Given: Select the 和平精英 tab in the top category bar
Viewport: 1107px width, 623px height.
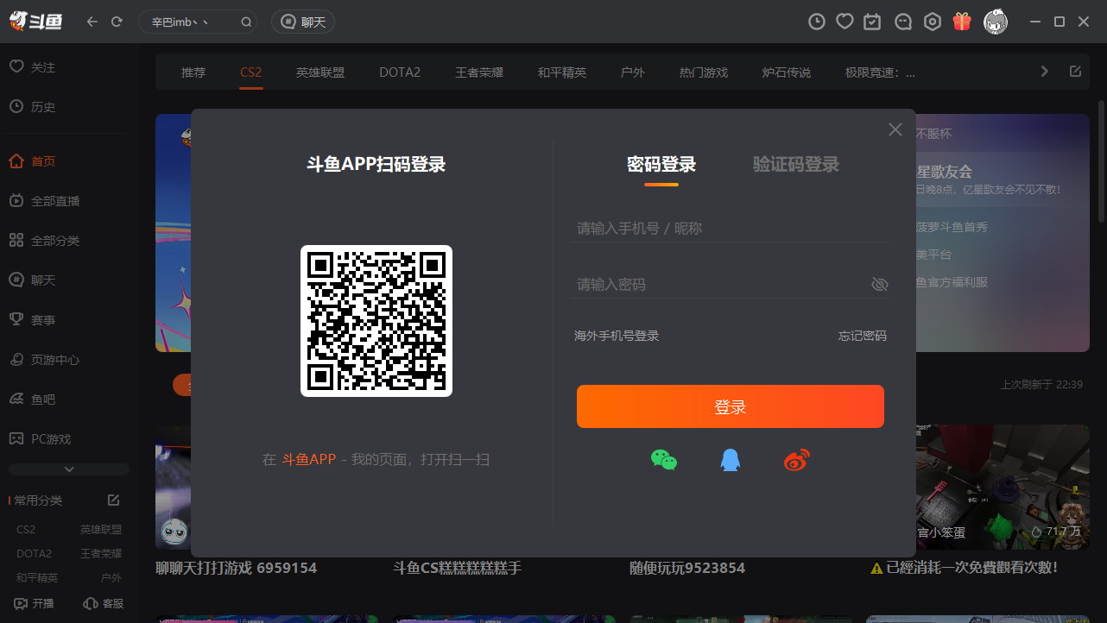Looking at the screenshot, I should [x=562, y=72].
